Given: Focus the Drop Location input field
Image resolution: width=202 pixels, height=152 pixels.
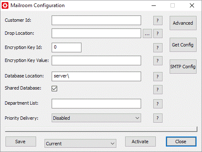Looking at the screenshot, I should [x=96, y=33].
